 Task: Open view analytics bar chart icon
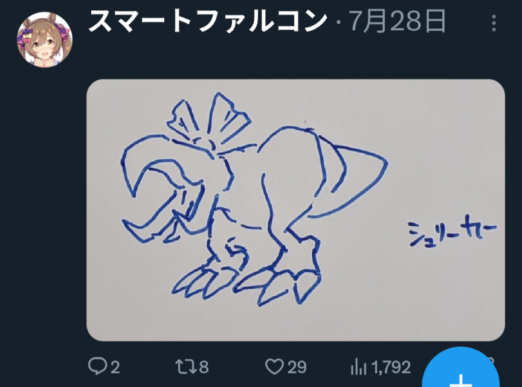(358, 366)
